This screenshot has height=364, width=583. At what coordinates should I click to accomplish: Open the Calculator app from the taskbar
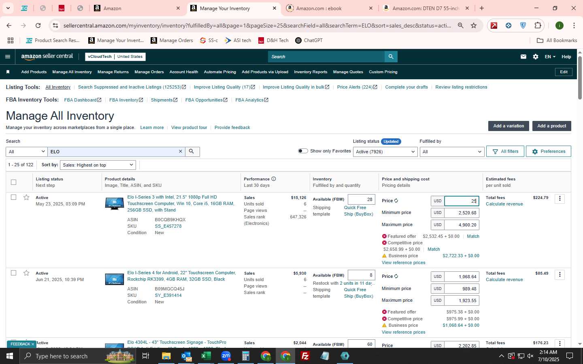(x=246, y=356)
